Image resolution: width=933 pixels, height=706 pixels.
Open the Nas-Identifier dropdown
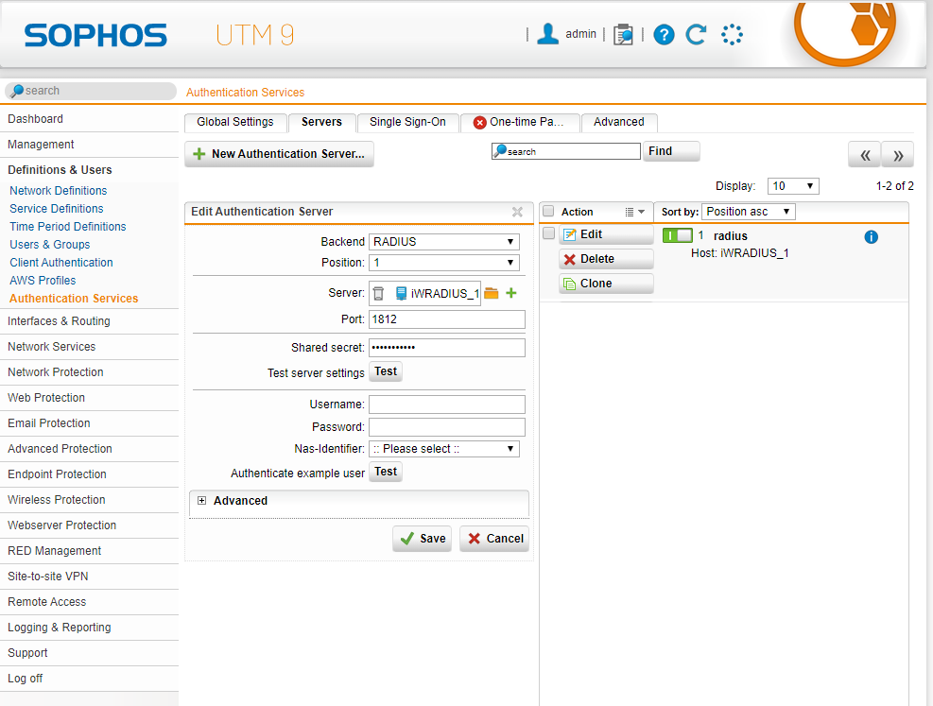[444, 449]
